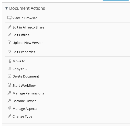Choose Edit in Alfresco Share
Screen dimensions: 131x126
pyautogui.click(x=28, y=27)
